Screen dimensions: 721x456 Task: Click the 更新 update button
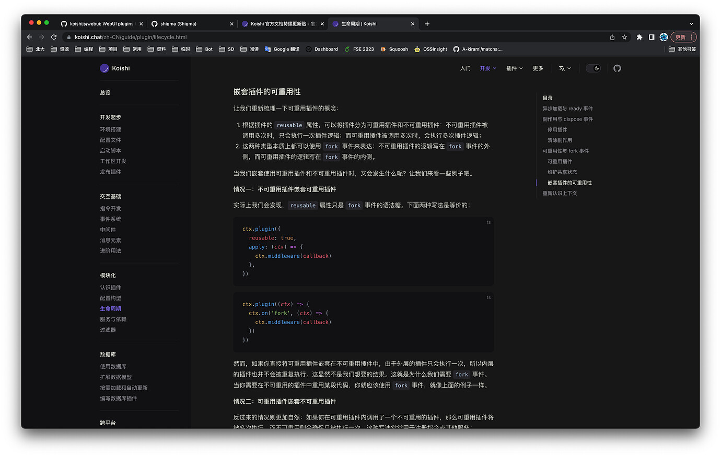tap(681, 37)
